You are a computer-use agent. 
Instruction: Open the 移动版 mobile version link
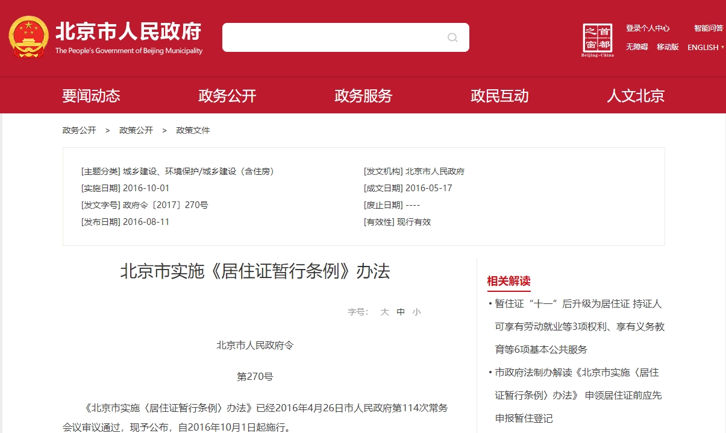point(668,47)
